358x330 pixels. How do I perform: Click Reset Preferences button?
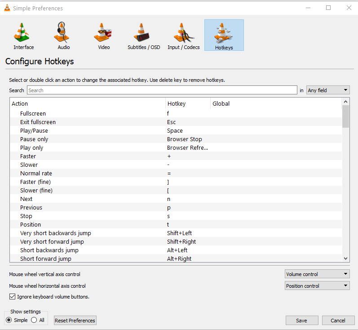tap(75, 321)
